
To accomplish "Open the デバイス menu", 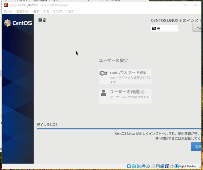I will [58, 11].
